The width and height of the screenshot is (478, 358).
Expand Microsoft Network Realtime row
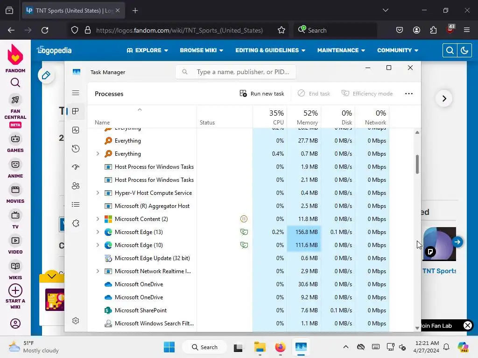(x=98, y=271)
